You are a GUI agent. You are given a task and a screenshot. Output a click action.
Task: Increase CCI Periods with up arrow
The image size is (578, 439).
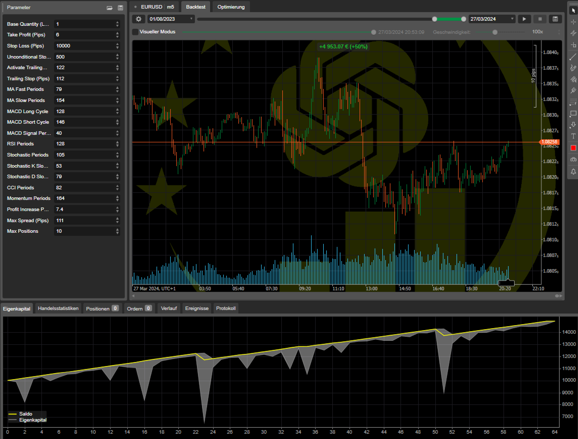tap(117, 186)
